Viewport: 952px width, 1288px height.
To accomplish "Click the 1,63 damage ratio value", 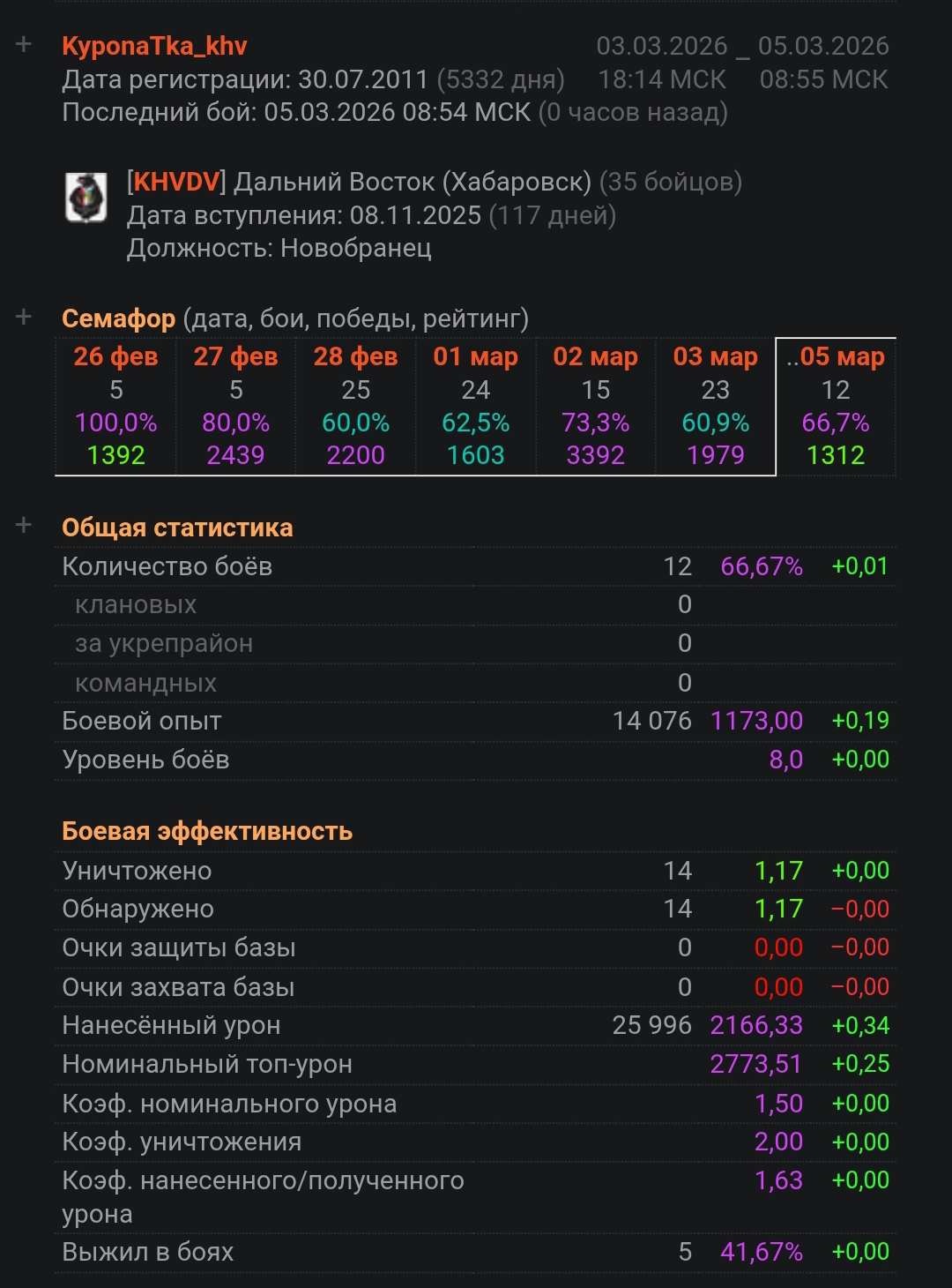I will pyautogui.click(x=778, y=1180).
